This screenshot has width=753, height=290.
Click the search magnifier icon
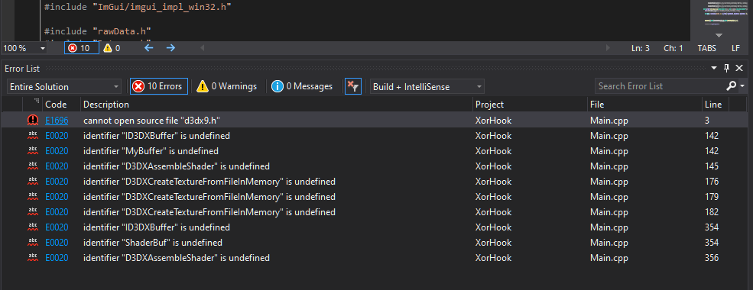[731, 86]
